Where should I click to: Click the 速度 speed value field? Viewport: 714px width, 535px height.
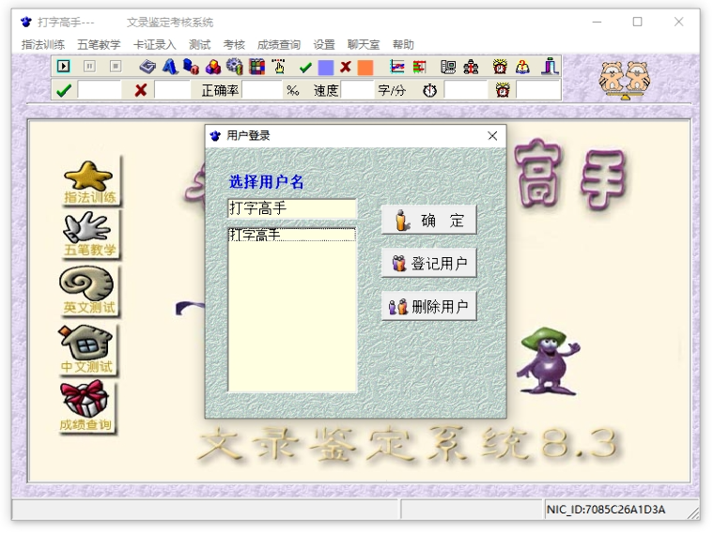click(x=357, y=90)
